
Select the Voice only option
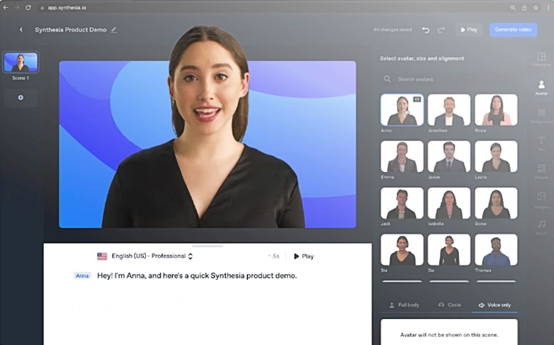[x=494, y=305]
